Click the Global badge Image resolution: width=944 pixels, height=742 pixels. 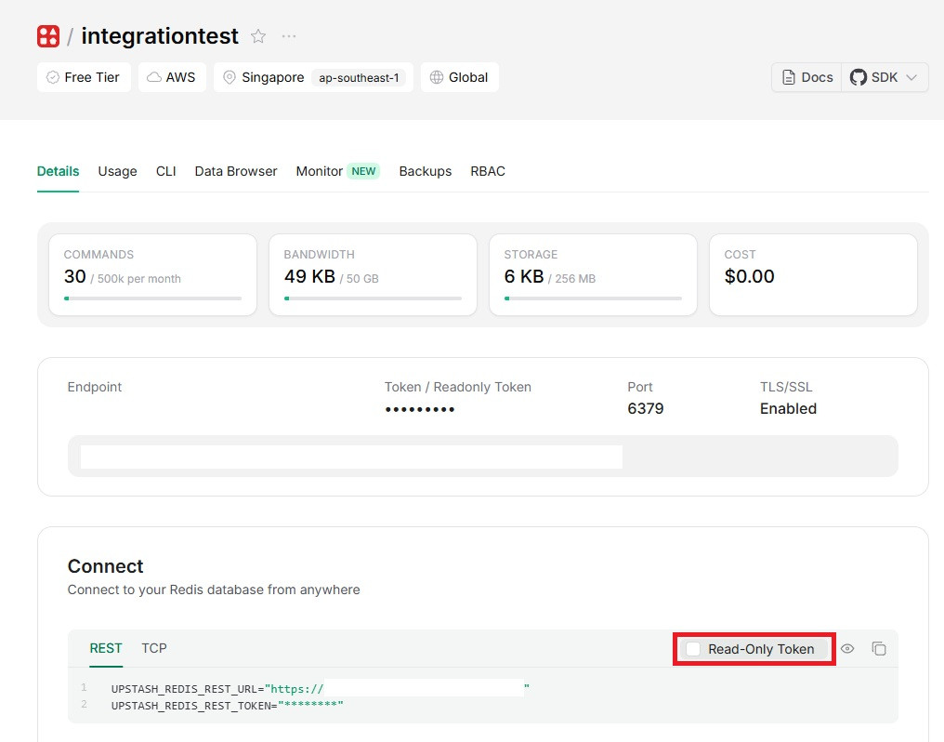pyautogui.click(x=459, y=77)
